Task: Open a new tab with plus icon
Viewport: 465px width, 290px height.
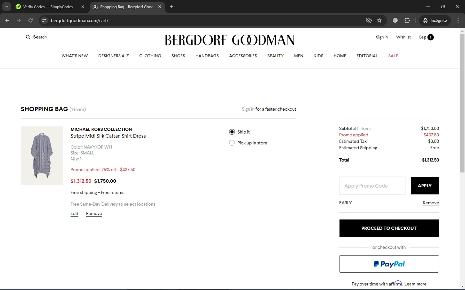Action: tap(171, 6)
